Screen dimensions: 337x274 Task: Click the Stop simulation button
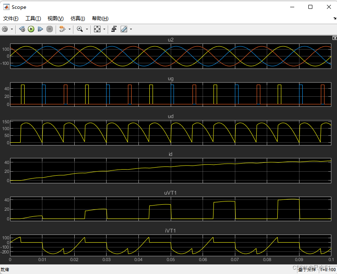[x=50, y=29]
